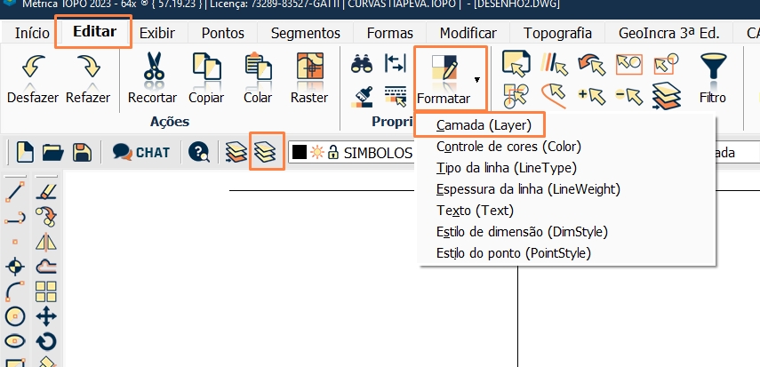
Task: Click the paintbrush match-properties icon
Action: tap(362, 97)
